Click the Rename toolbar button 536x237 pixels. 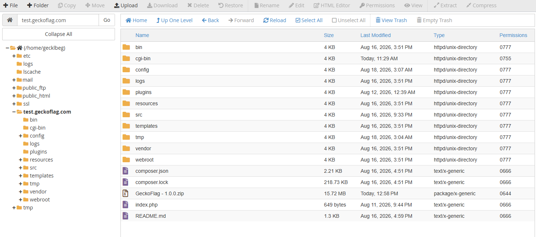click(267, 5)
